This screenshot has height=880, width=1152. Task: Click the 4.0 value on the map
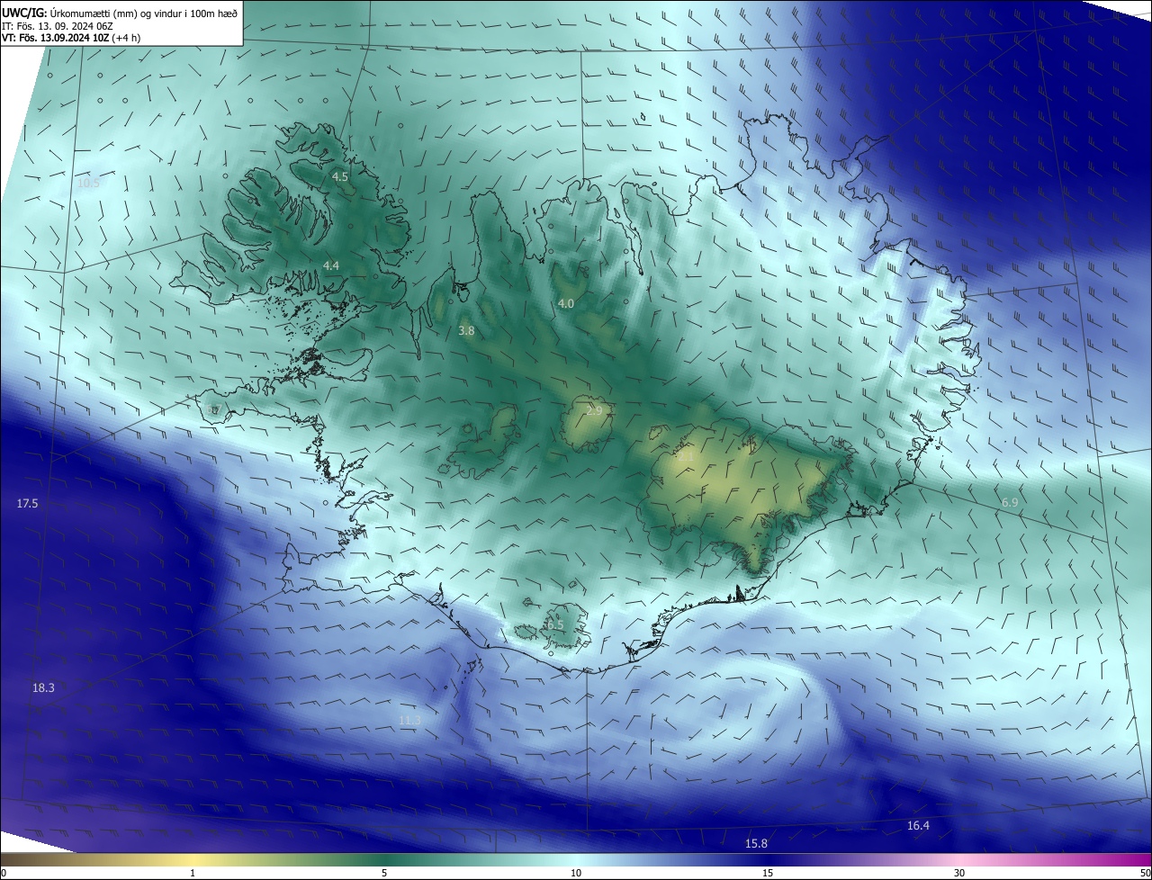tap(565, 304)
